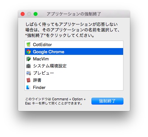This screenshot has width=148, height=137.
Task: Select the Google Chrome row
Action: [74, 52]
